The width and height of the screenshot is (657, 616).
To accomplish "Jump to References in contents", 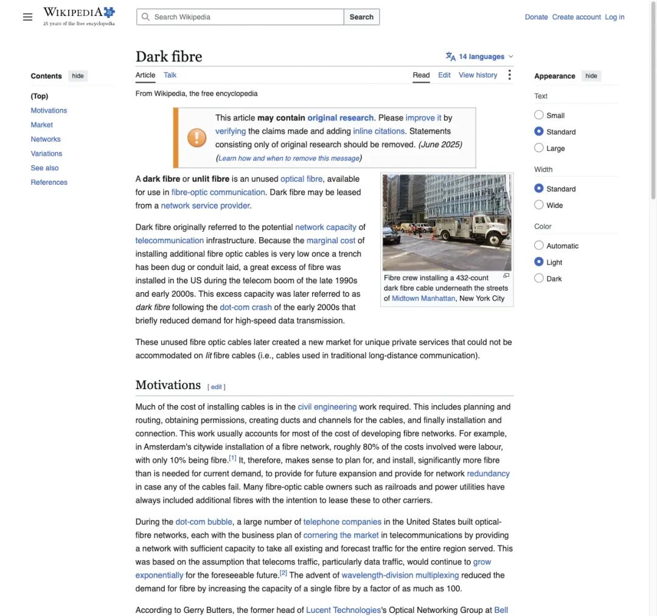I will pos(49,182).
